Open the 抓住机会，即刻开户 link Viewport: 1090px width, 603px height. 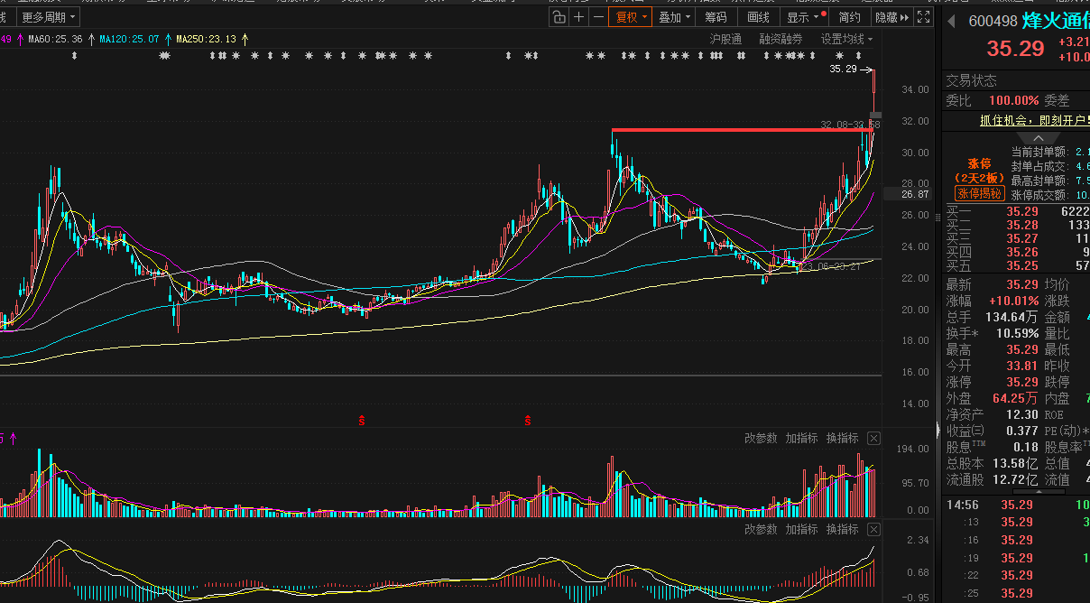(x=1034, y=120)
